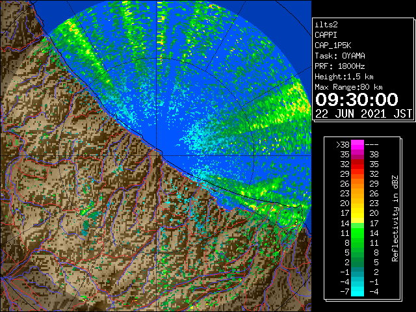The width and height of the screenshot is (416, 312).
Task: Click the "ilts2" label in info panel
Action: (x=326, y=25)
